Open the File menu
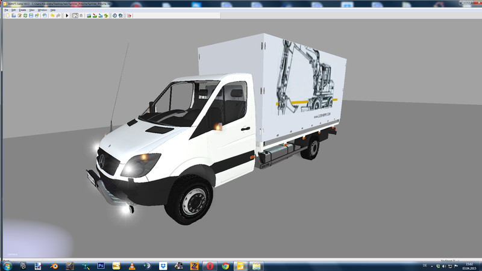The width and height of the screenshot is (482, 271). [6, 10]
